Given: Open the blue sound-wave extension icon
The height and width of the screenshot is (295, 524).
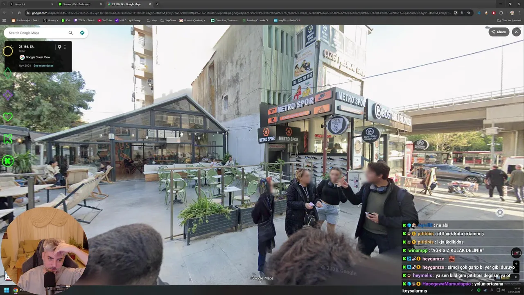Looking at the screenshot, I should (479, 13).
